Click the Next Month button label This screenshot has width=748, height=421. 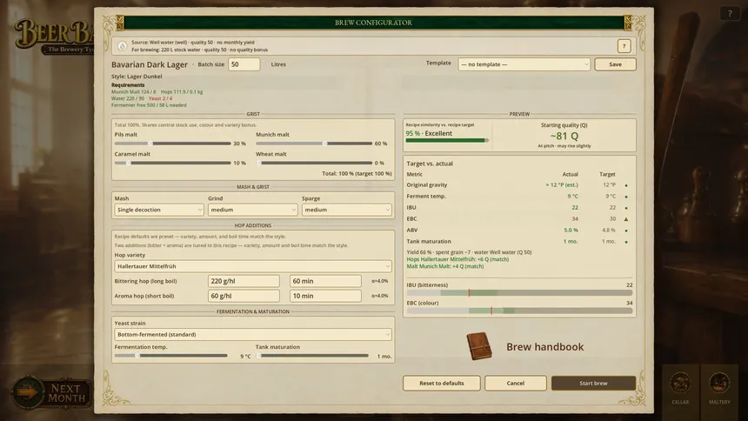(67, 393)
